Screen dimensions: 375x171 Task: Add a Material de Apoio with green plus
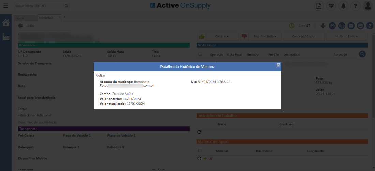pos(205,159)
